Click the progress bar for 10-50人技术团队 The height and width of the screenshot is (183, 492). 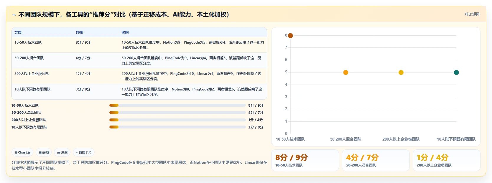(177, 105)
